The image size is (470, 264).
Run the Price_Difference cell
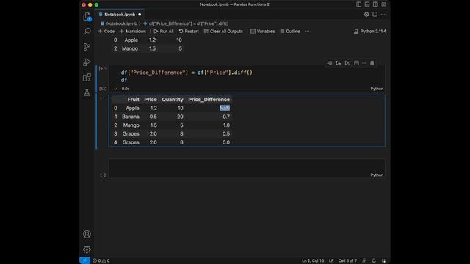[101, 68]
